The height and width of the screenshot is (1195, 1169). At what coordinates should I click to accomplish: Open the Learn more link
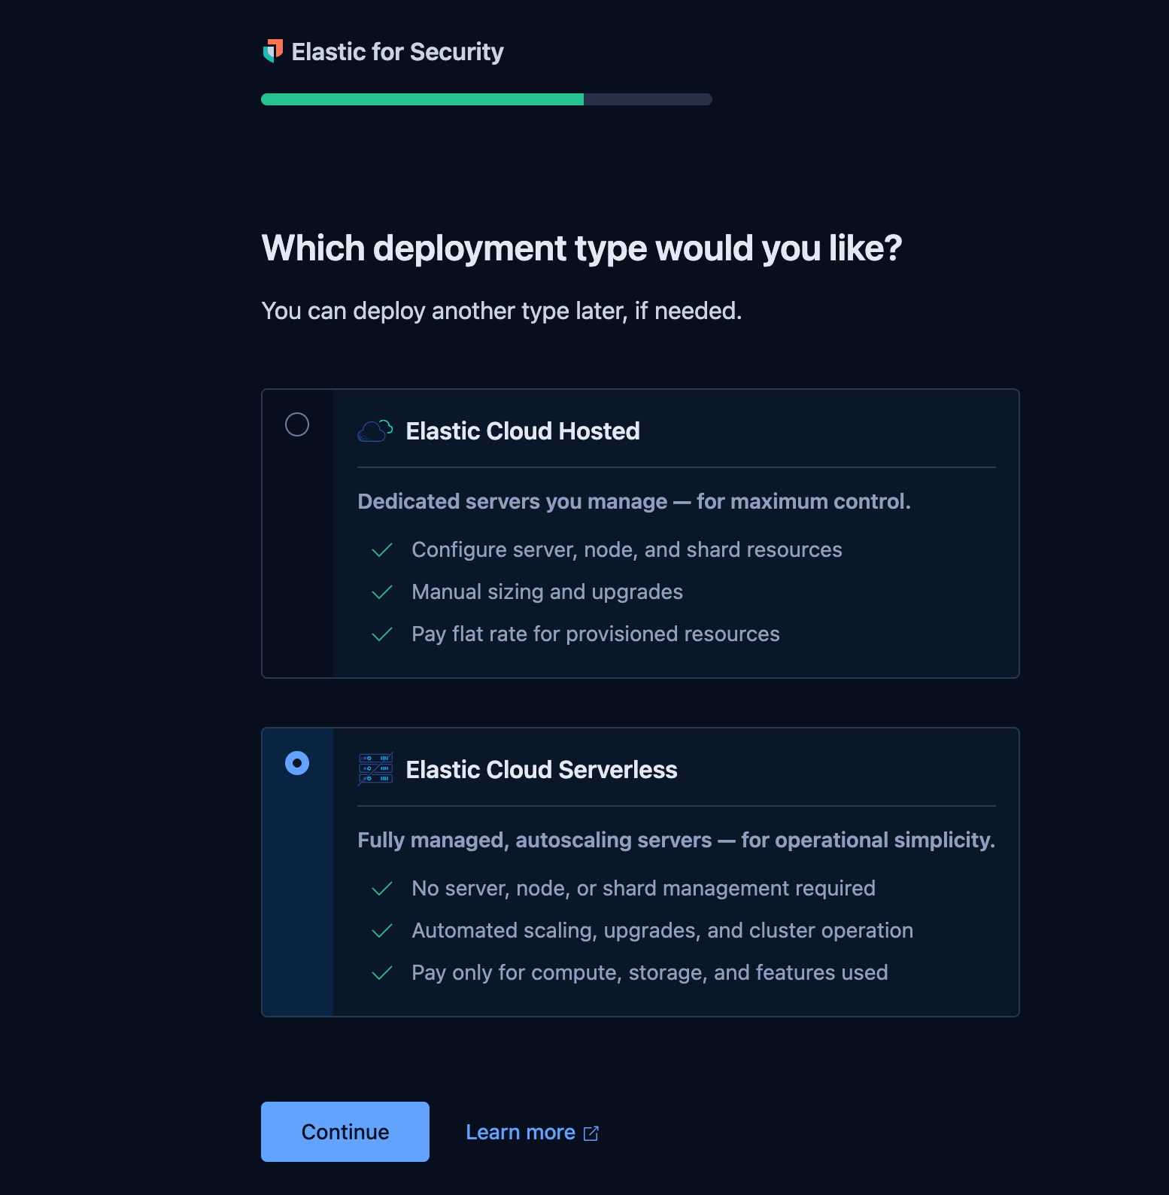coord(521,1133)
